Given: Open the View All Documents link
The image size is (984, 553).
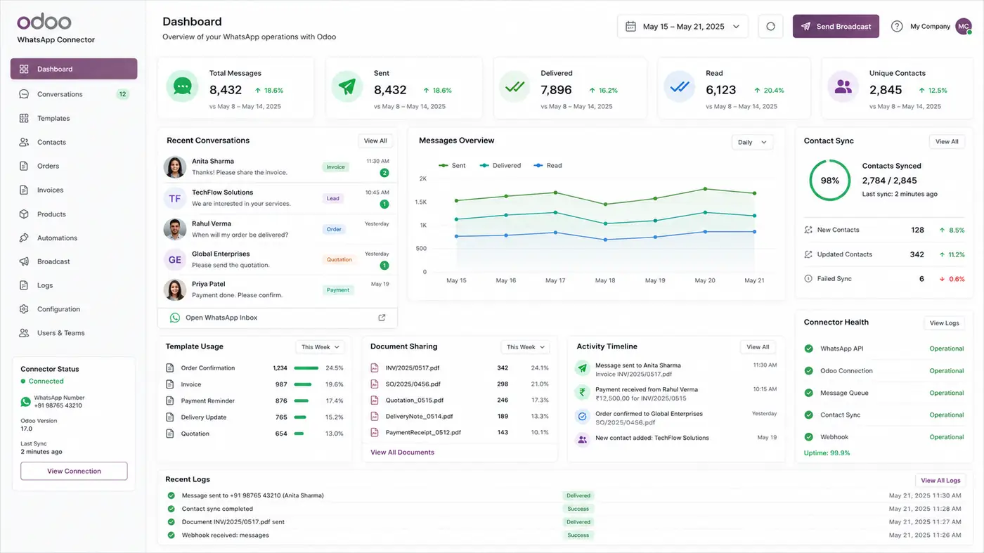Looking at the screenshot, I should 402,453.
